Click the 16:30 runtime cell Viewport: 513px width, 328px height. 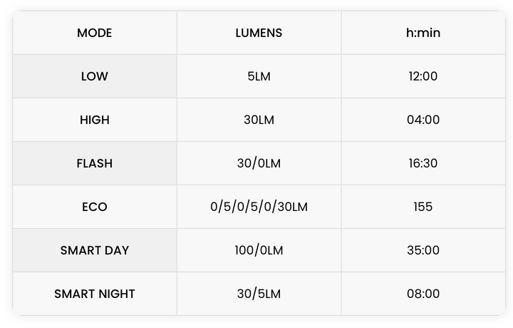[x=423, y=163]
